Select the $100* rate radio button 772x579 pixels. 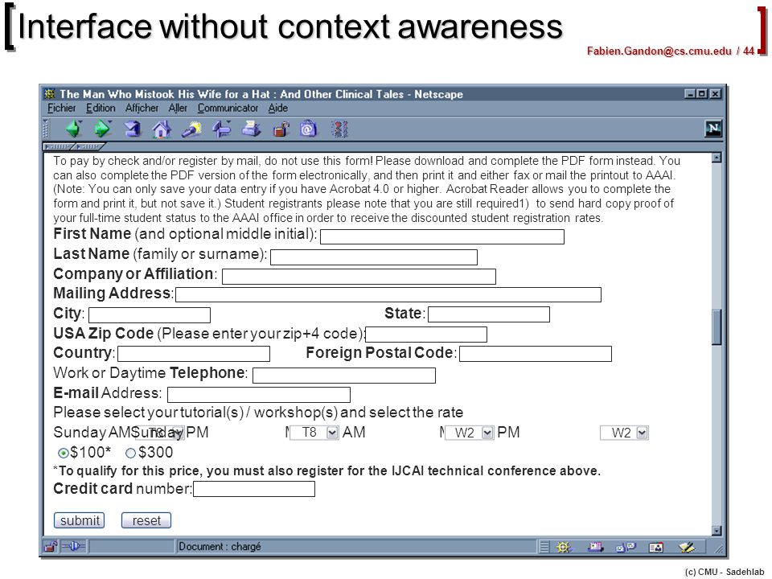coord(63,453)
